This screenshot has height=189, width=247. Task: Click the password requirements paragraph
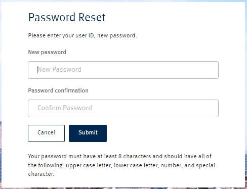click(x=121, y=165)
